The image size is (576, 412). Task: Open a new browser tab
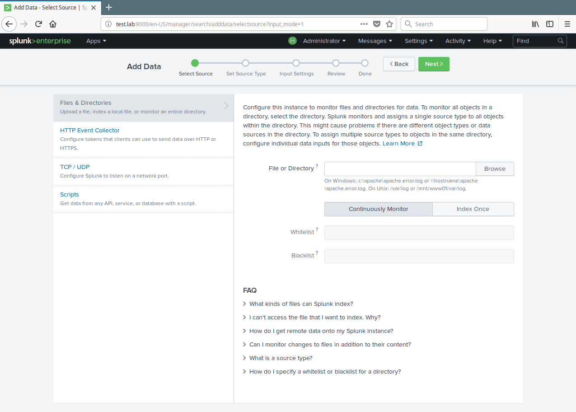click(108, 7)
